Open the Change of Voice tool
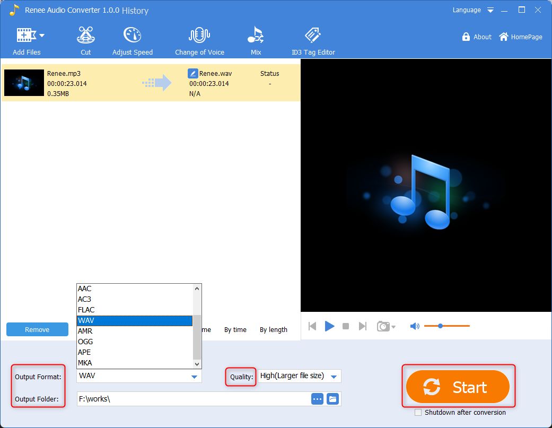 click(199, 36)
